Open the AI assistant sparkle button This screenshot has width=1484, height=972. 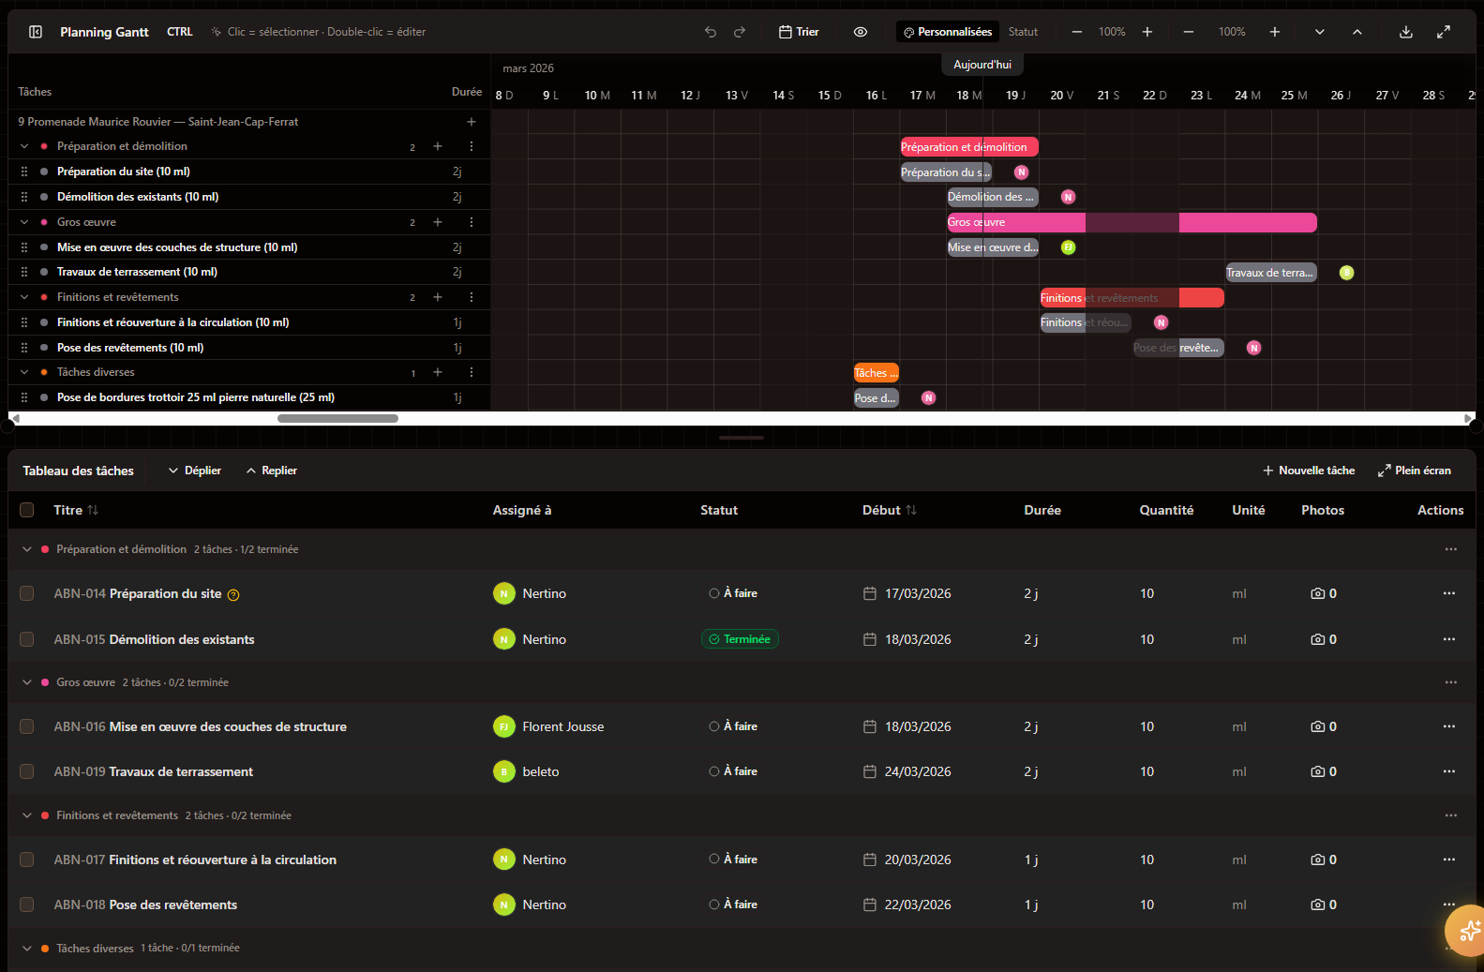(x=1468, y=930)
